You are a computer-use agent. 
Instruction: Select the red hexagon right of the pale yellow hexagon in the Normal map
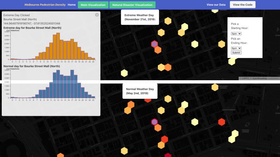click(x=222, y=122)
